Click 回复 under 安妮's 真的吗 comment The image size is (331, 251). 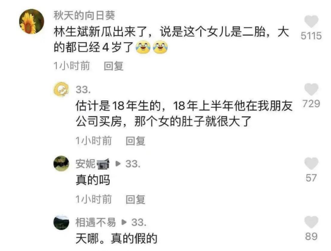coord(135,199)
